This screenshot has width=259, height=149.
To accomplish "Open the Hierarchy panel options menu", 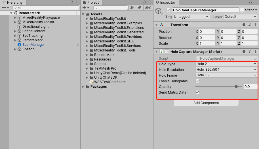I will click(76, 2).
